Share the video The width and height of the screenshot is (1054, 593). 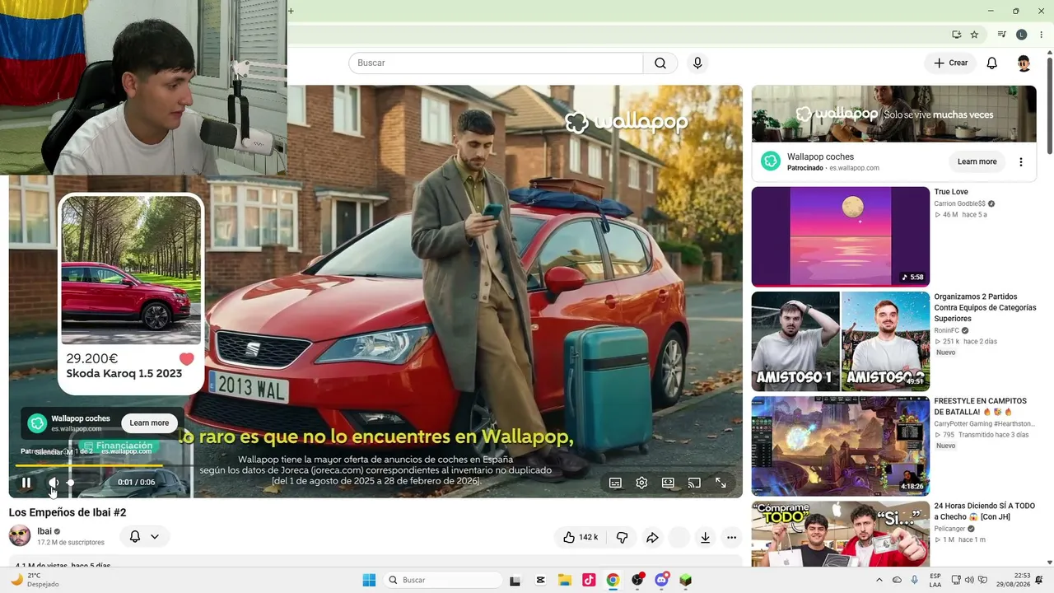pyautogui.click(x=652, y=537)
